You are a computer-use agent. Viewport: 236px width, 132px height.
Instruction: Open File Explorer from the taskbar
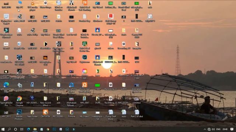click(35, 129)
